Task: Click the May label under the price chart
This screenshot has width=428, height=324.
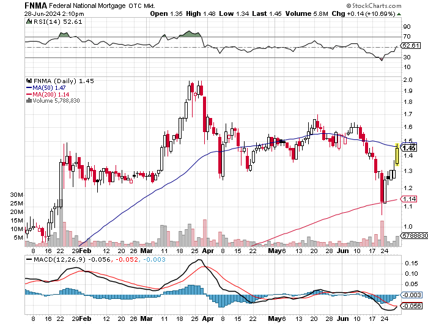Action: coord(275,251)
